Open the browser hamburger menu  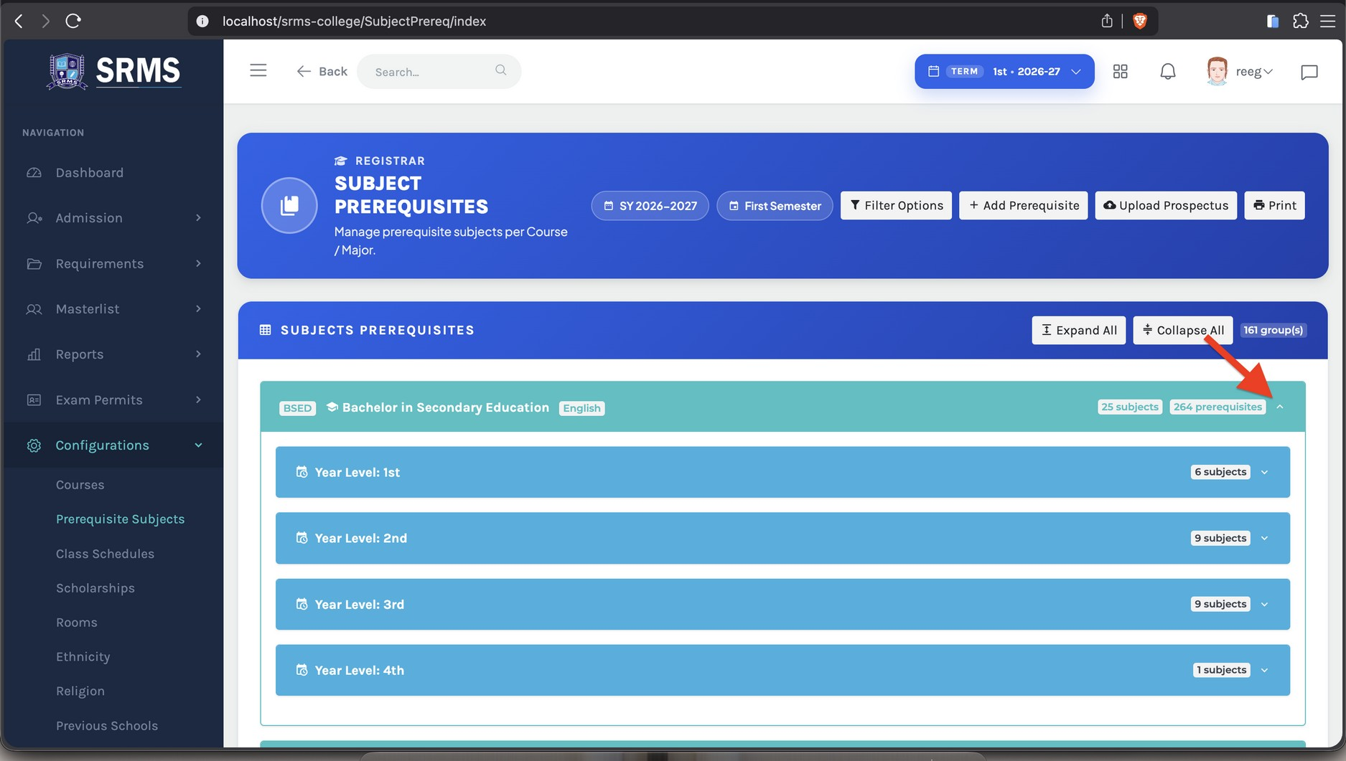point(1327,21)
